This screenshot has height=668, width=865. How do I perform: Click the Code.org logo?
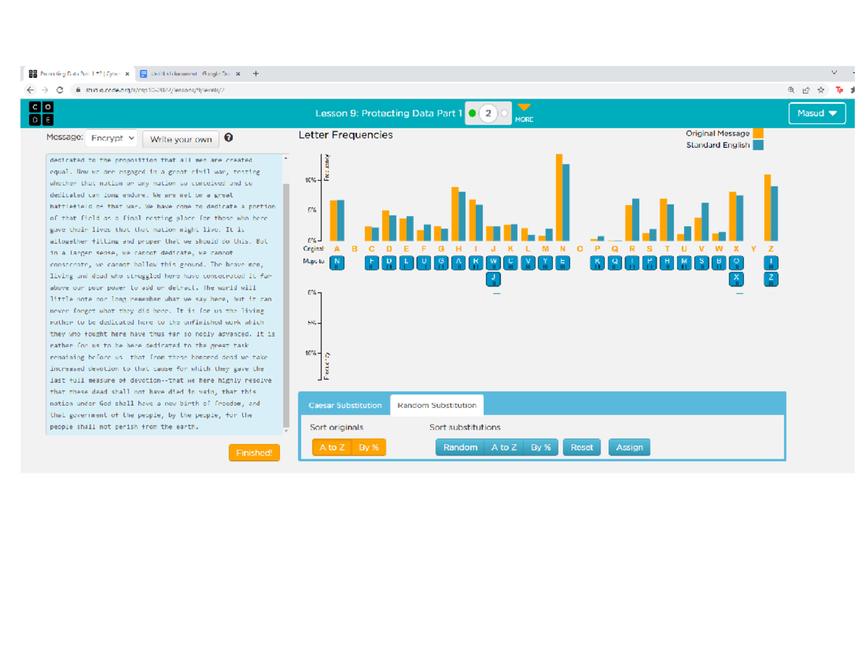pos(40,113)
